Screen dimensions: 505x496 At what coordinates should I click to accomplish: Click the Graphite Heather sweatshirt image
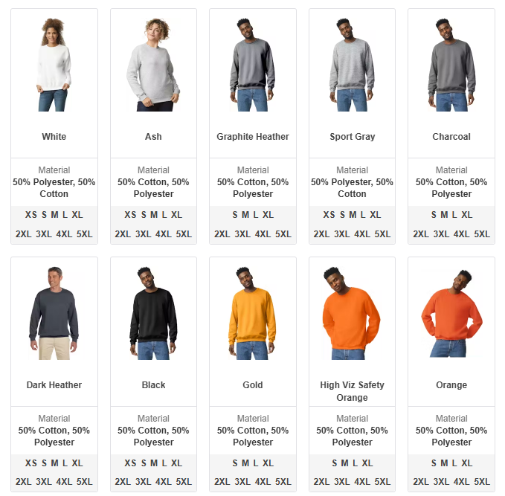click(253, 65)
